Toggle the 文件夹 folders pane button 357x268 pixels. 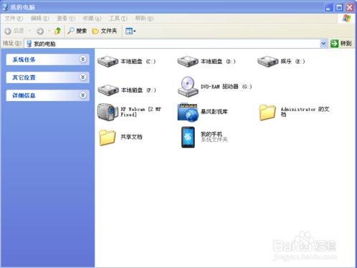coord(105,31)
